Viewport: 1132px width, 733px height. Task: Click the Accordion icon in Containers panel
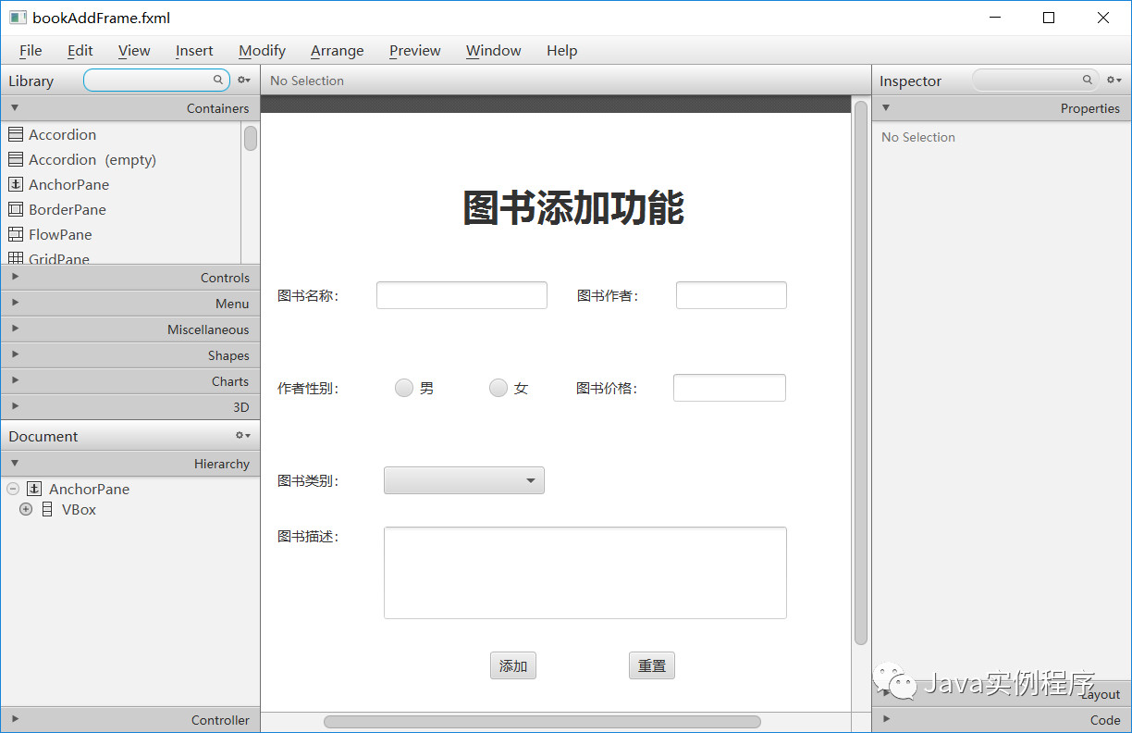pyautogui.click(x=16, y=134)
